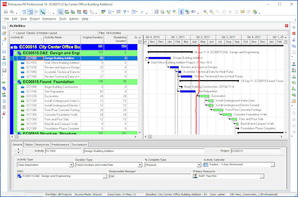Open the online help globe icon
The image size is (298, 197).
pyautogui.click(x=255, y=12)
